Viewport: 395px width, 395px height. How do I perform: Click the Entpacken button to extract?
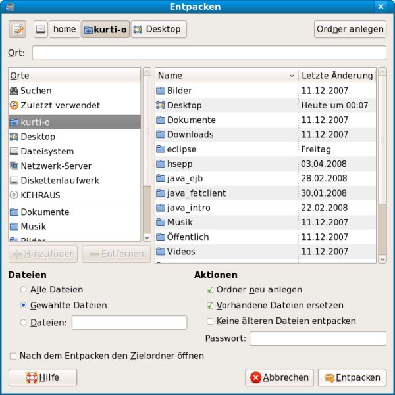pyautogui.click(x=352, y=377)
